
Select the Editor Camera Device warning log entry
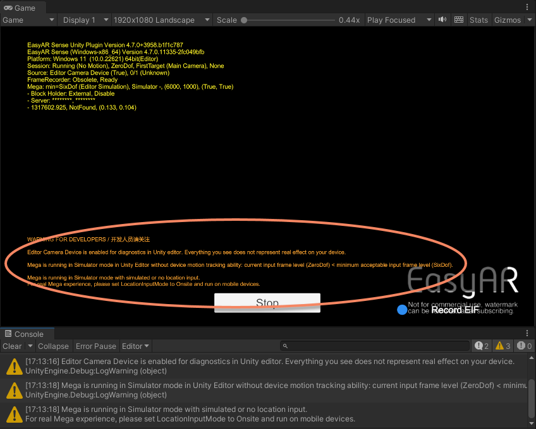[264, 366]
